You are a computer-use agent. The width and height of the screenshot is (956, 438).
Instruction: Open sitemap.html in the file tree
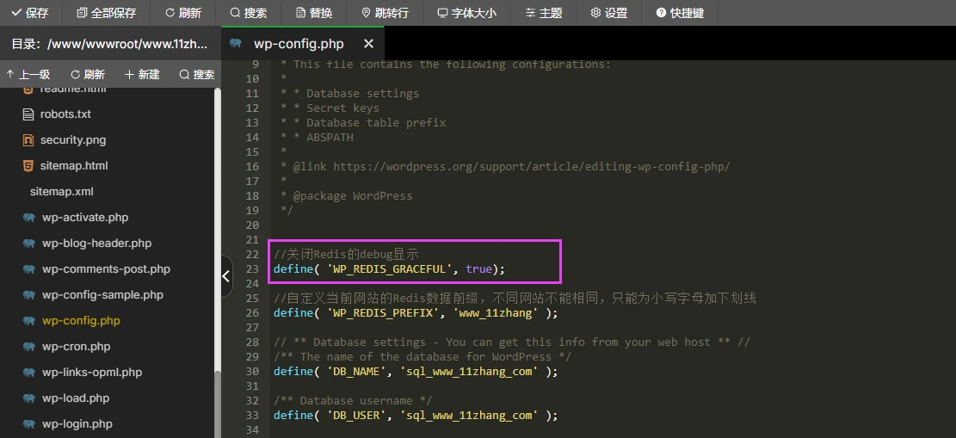click(x=74, y=165)
